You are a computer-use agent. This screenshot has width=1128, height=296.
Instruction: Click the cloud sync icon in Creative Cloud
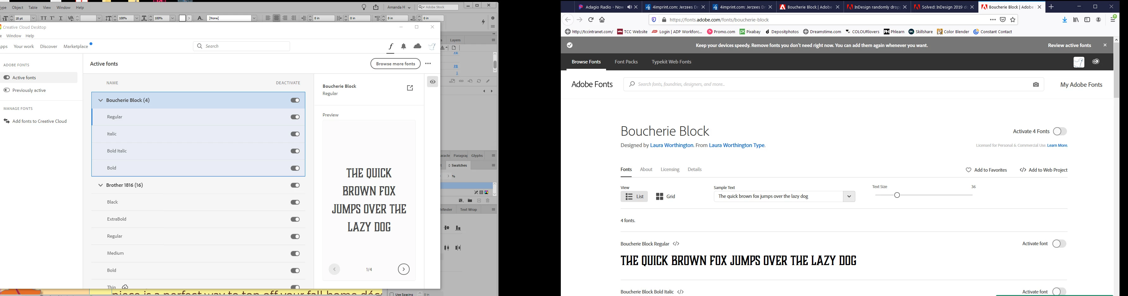tap(417, 46)
